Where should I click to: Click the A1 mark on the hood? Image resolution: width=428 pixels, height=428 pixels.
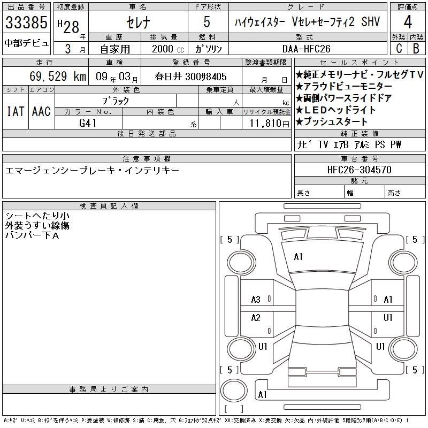click(298, 257)
